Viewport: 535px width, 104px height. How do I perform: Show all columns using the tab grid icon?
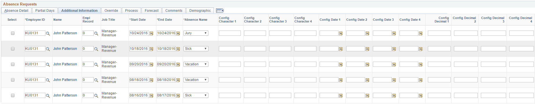[220, 11]
